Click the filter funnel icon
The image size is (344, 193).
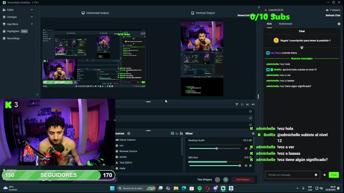237,105
